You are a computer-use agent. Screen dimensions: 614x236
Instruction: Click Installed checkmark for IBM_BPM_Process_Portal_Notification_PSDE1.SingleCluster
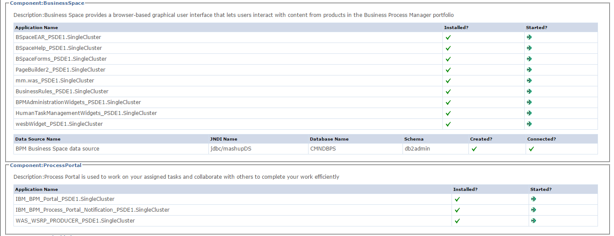(x=457, y=210)
